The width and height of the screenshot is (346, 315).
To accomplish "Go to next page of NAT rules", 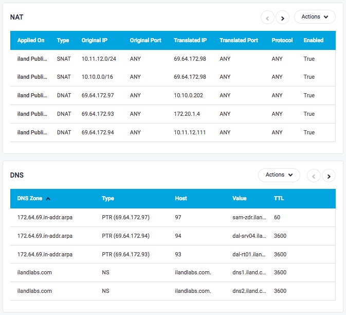I will pyautogui.click(x=282, y=17).
